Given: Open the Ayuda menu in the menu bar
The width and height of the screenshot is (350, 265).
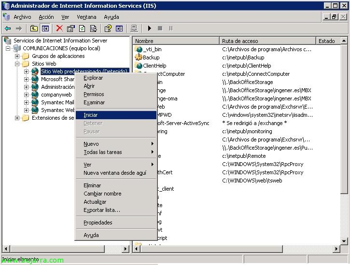Looking at the screenshot, I should click(112, 17).
